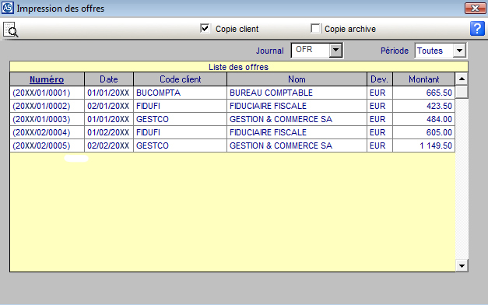Click the BUCOMPTA client code cell
The width and height of the screenshot is (488, 305).
181,93
